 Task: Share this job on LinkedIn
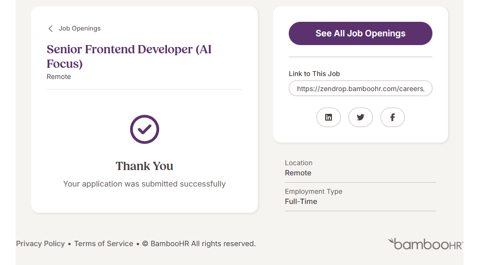[329, 117]
